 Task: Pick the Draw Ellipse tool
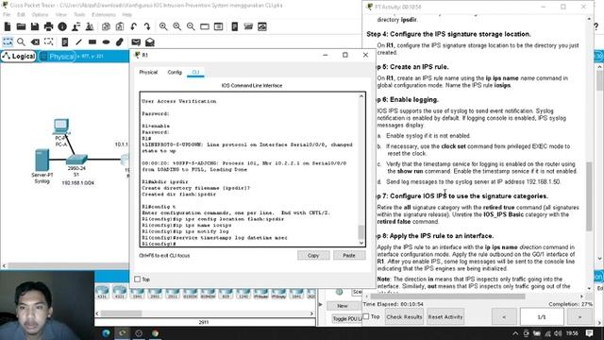(x=106, y=42)
